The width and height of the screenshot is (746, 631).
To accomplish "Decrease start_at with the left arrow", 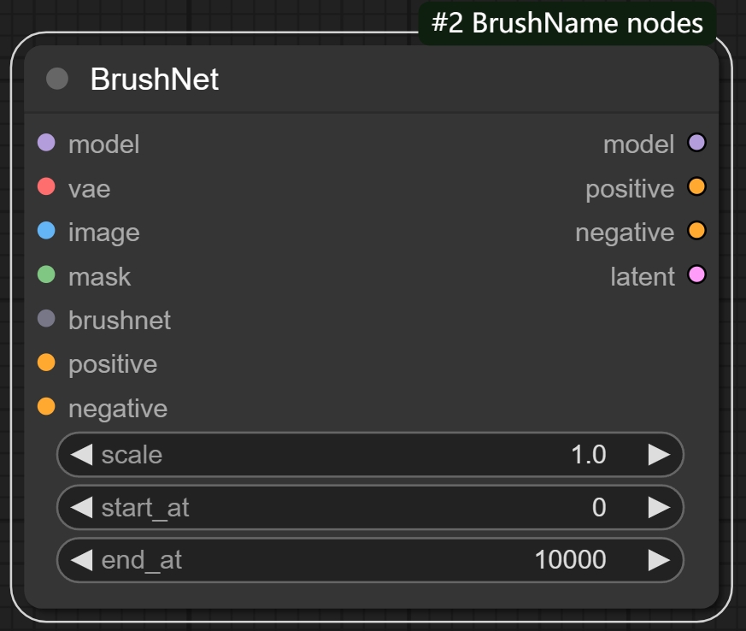I will click(x=81, y=508).
